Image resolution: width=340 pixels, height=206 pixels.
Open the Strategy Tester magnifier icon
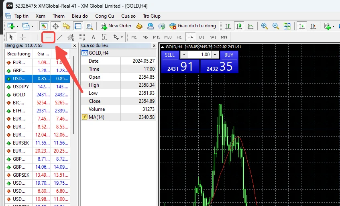point(89,26)
